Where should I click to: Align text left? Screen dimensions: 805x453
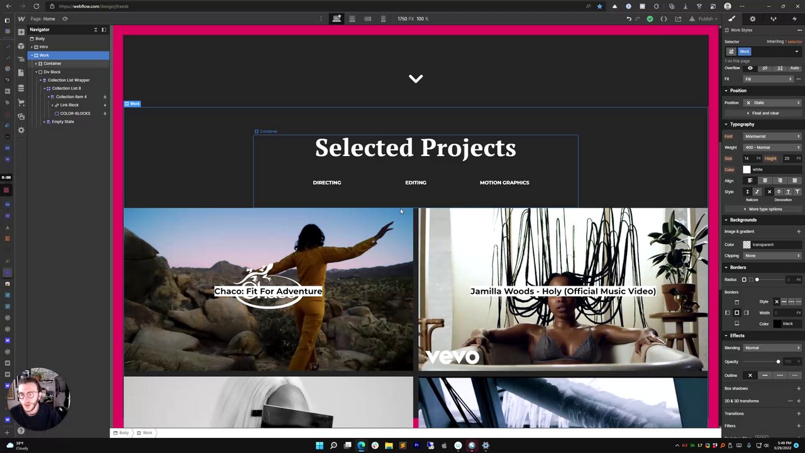[750, 181]
